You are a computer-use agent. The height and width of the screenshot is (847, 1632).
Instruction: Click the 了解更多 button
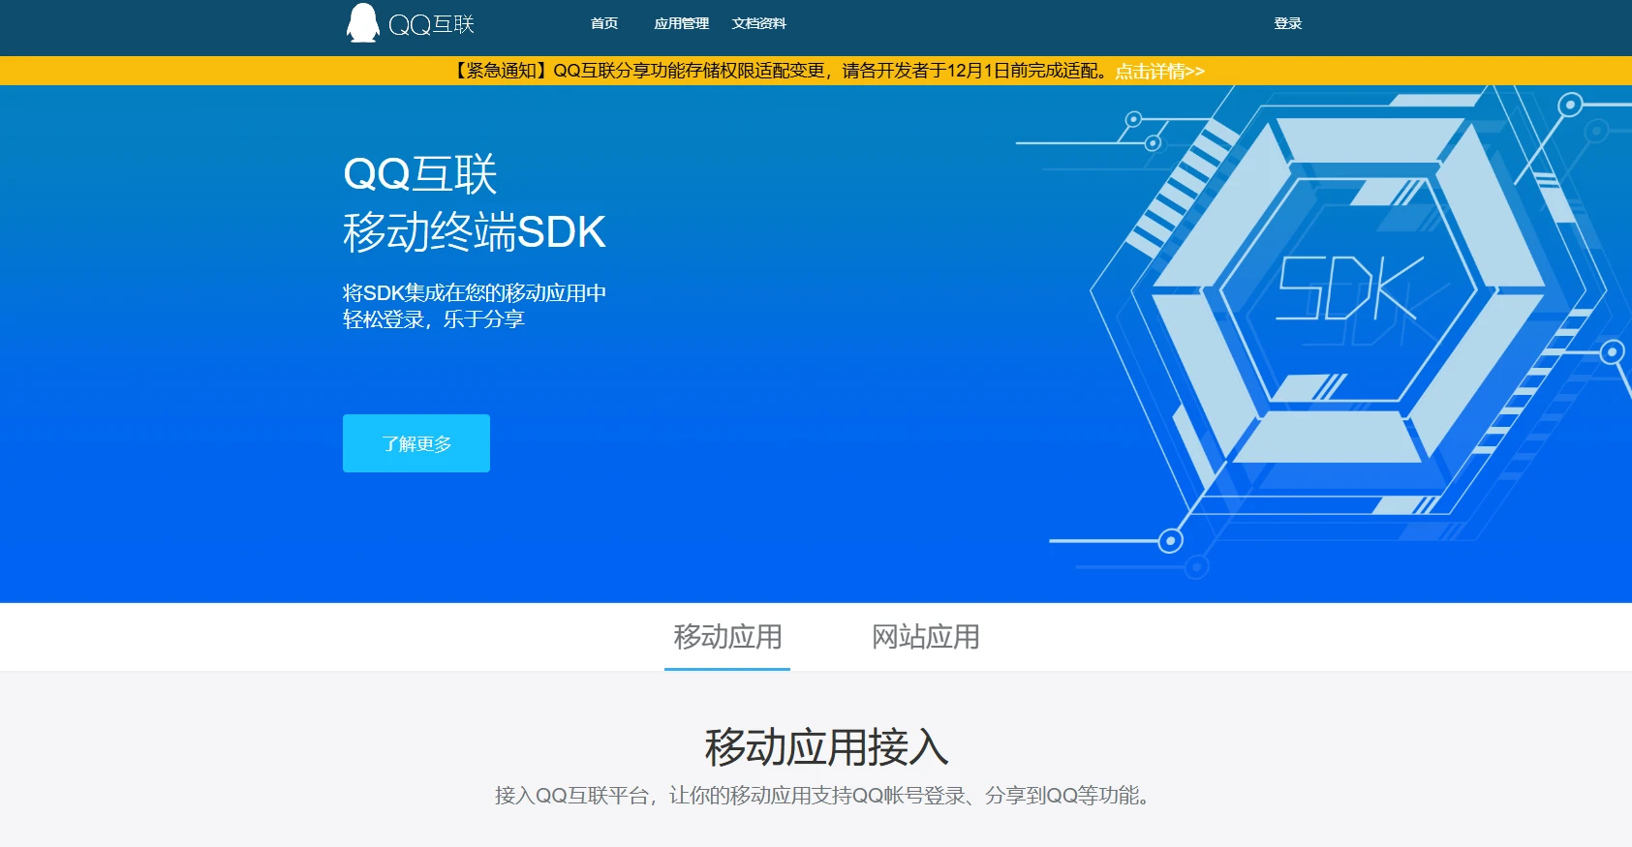(x=416, y=443)
